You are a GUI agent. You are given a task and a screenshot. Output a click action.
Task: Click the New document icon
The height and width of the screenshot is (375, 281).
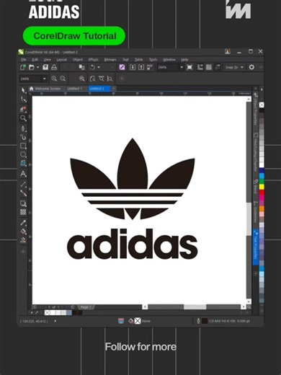pos(23,67)
